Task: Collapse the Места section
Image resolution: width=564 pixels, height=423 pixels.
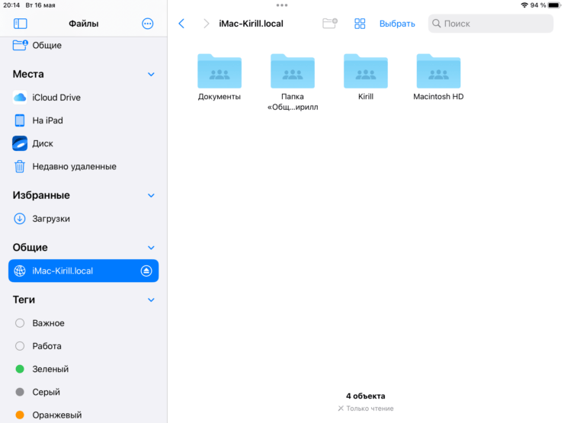Action: tap(151, 75)
